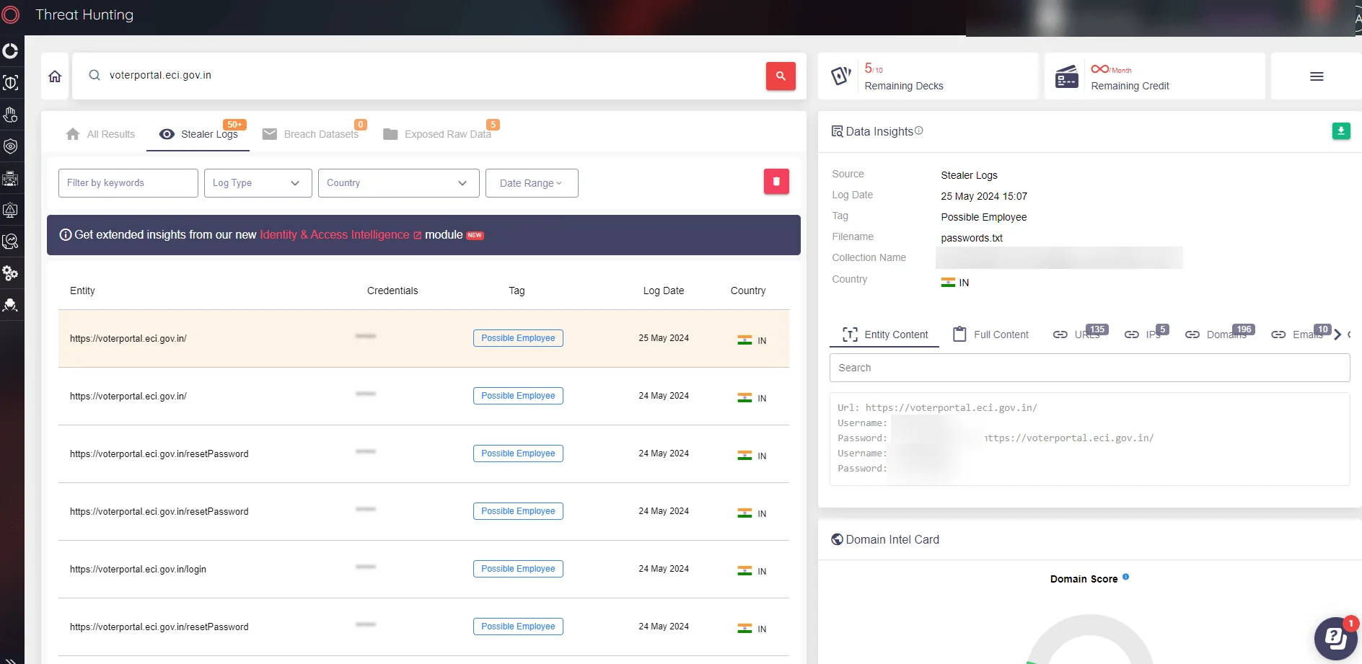1362x664 pixels.
Task: Click the Entity Content search field
Action: 1089,368
